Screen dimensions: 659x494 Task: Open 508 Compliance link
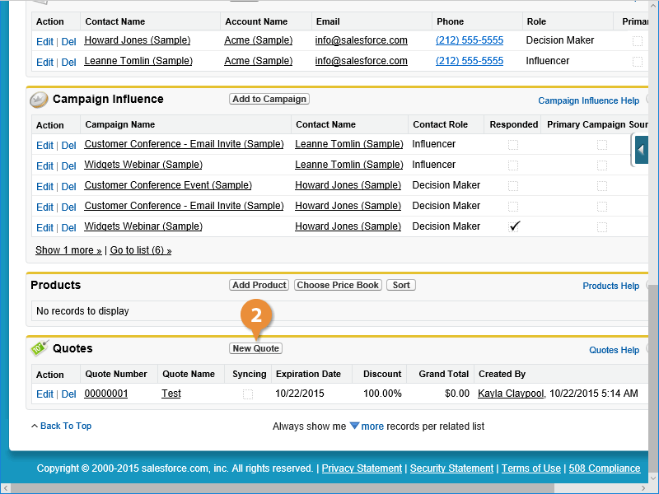pos(605,468)
